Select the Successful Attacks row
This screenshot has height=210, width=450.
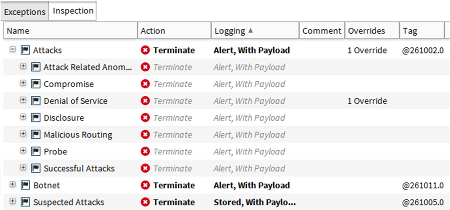click(79, 169)
